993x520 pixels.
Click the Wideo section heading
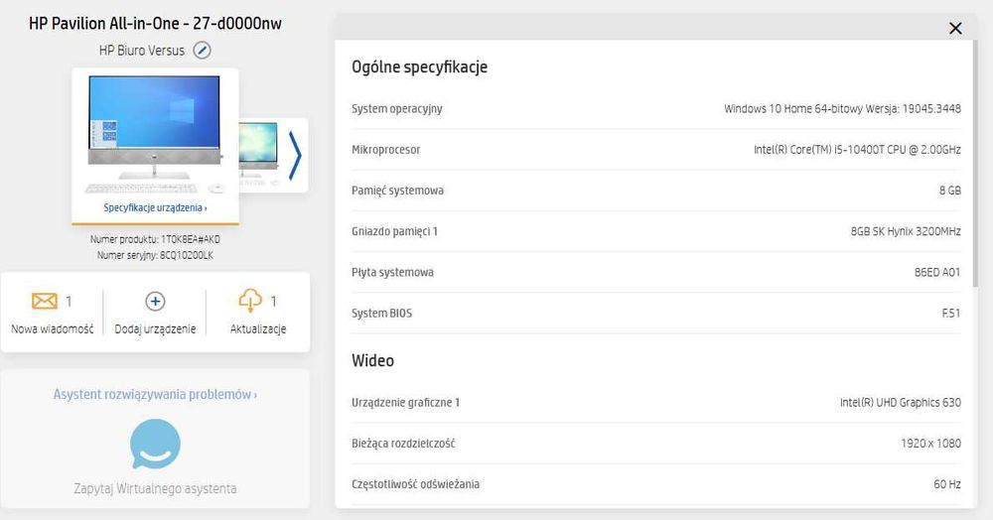click(x=373, y=360)
